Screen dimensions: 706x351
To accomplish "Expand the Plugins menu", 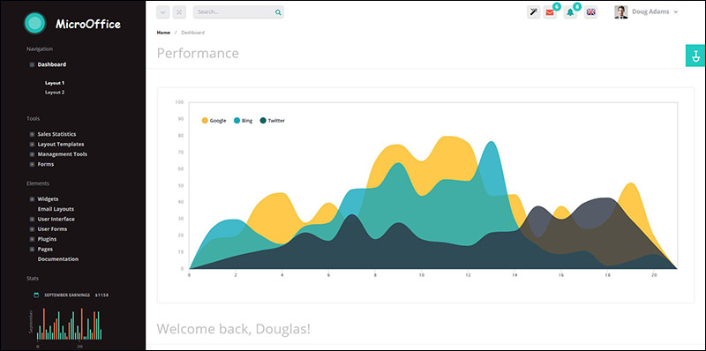I will pos(32,239).
